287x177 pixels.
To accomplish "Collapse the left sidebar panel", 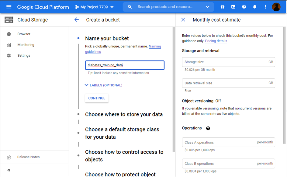I will pos(9,170).
